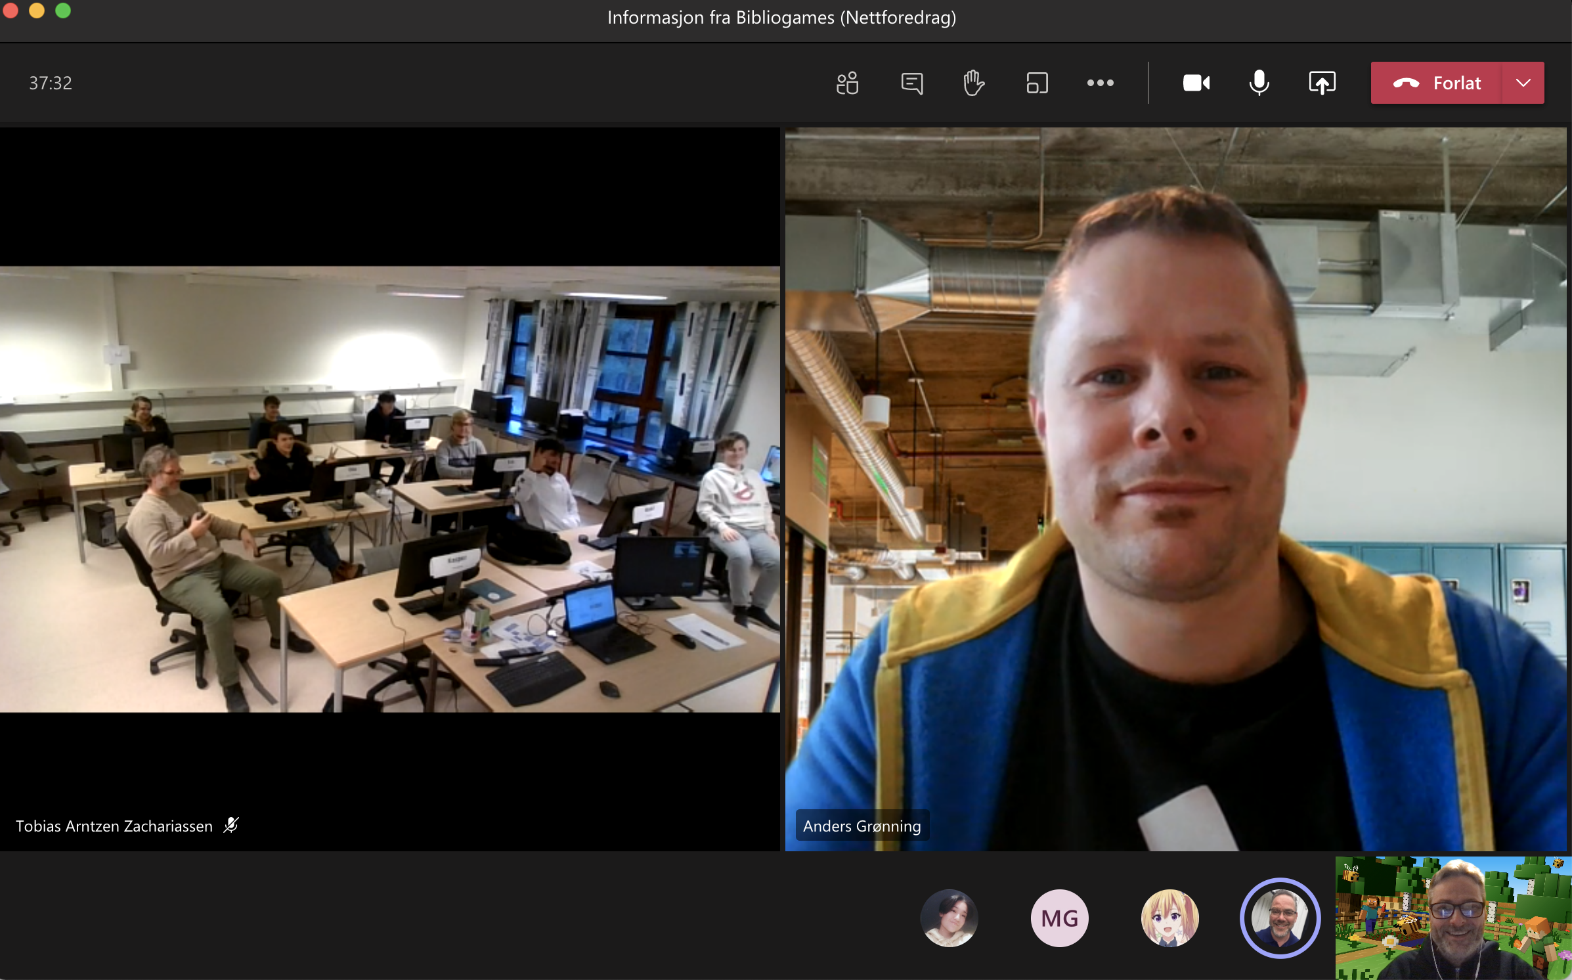Click the share content icon

coord(1322,83)
